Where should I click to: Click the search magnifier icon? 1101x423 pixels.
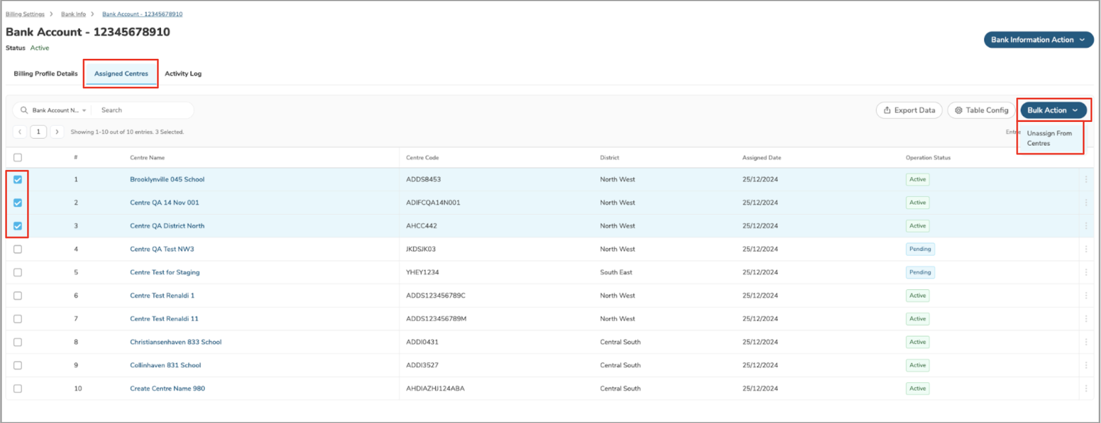pos(24,110)
